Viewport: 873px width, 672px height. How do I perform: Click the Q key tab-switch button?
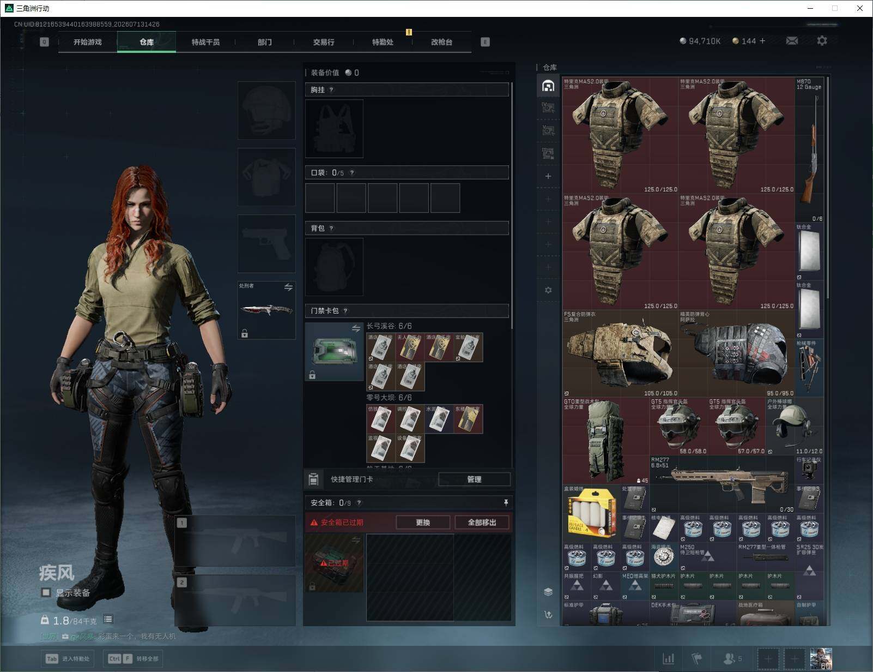coord(45,42)
